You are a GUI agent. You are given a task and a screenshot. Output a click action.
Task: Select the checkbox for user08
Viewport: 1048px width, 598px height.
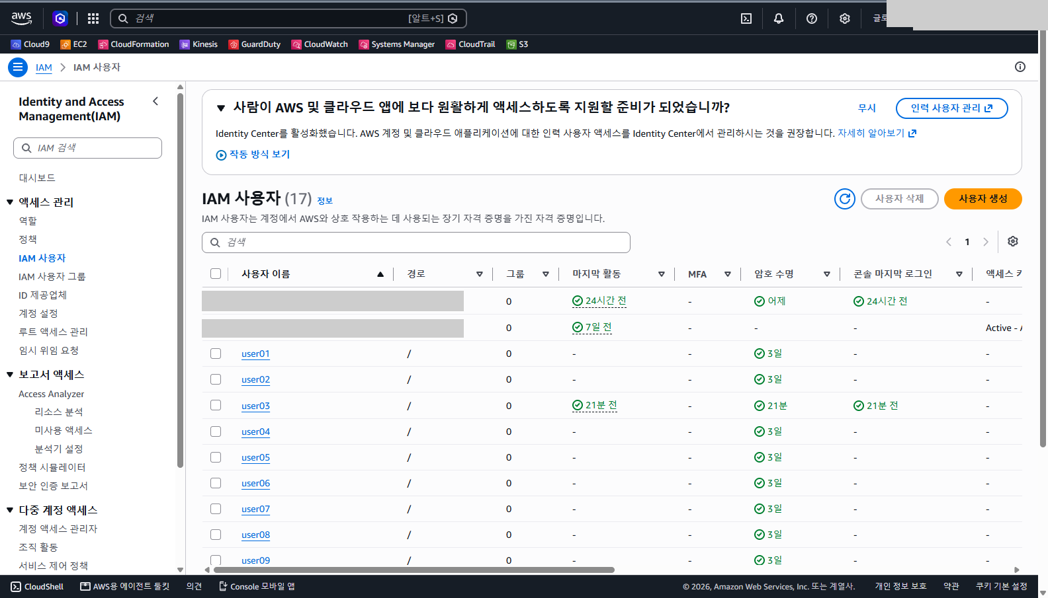click(216, 535)
